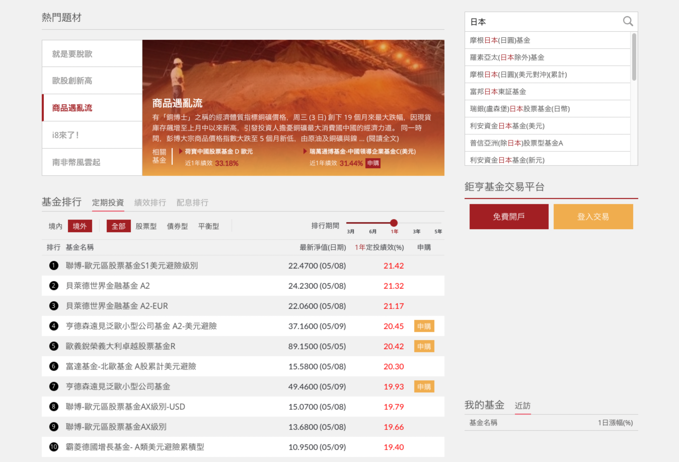Open the 南非幣風雲起 topic tab
The height and width of the screenshot is (462, 679).
92,162
